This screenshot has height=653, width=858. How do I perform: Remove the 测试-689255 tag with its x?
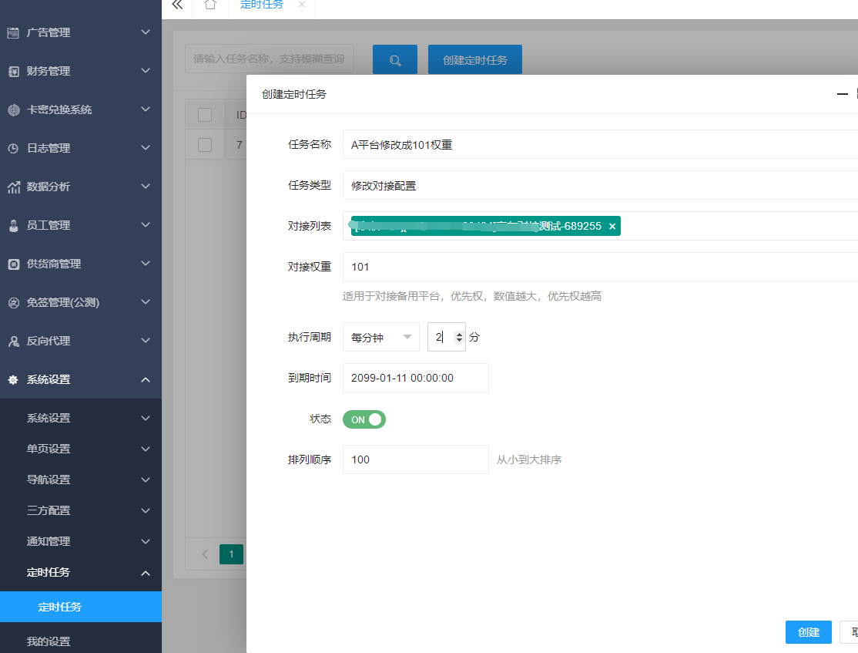click(x=612, y=226)
